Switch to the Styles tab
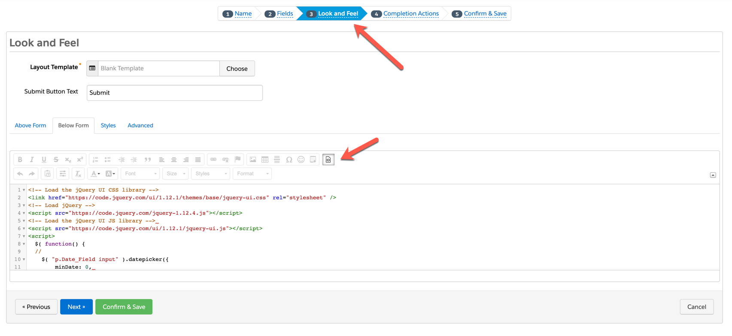732x336 pixels. point(108,126)
